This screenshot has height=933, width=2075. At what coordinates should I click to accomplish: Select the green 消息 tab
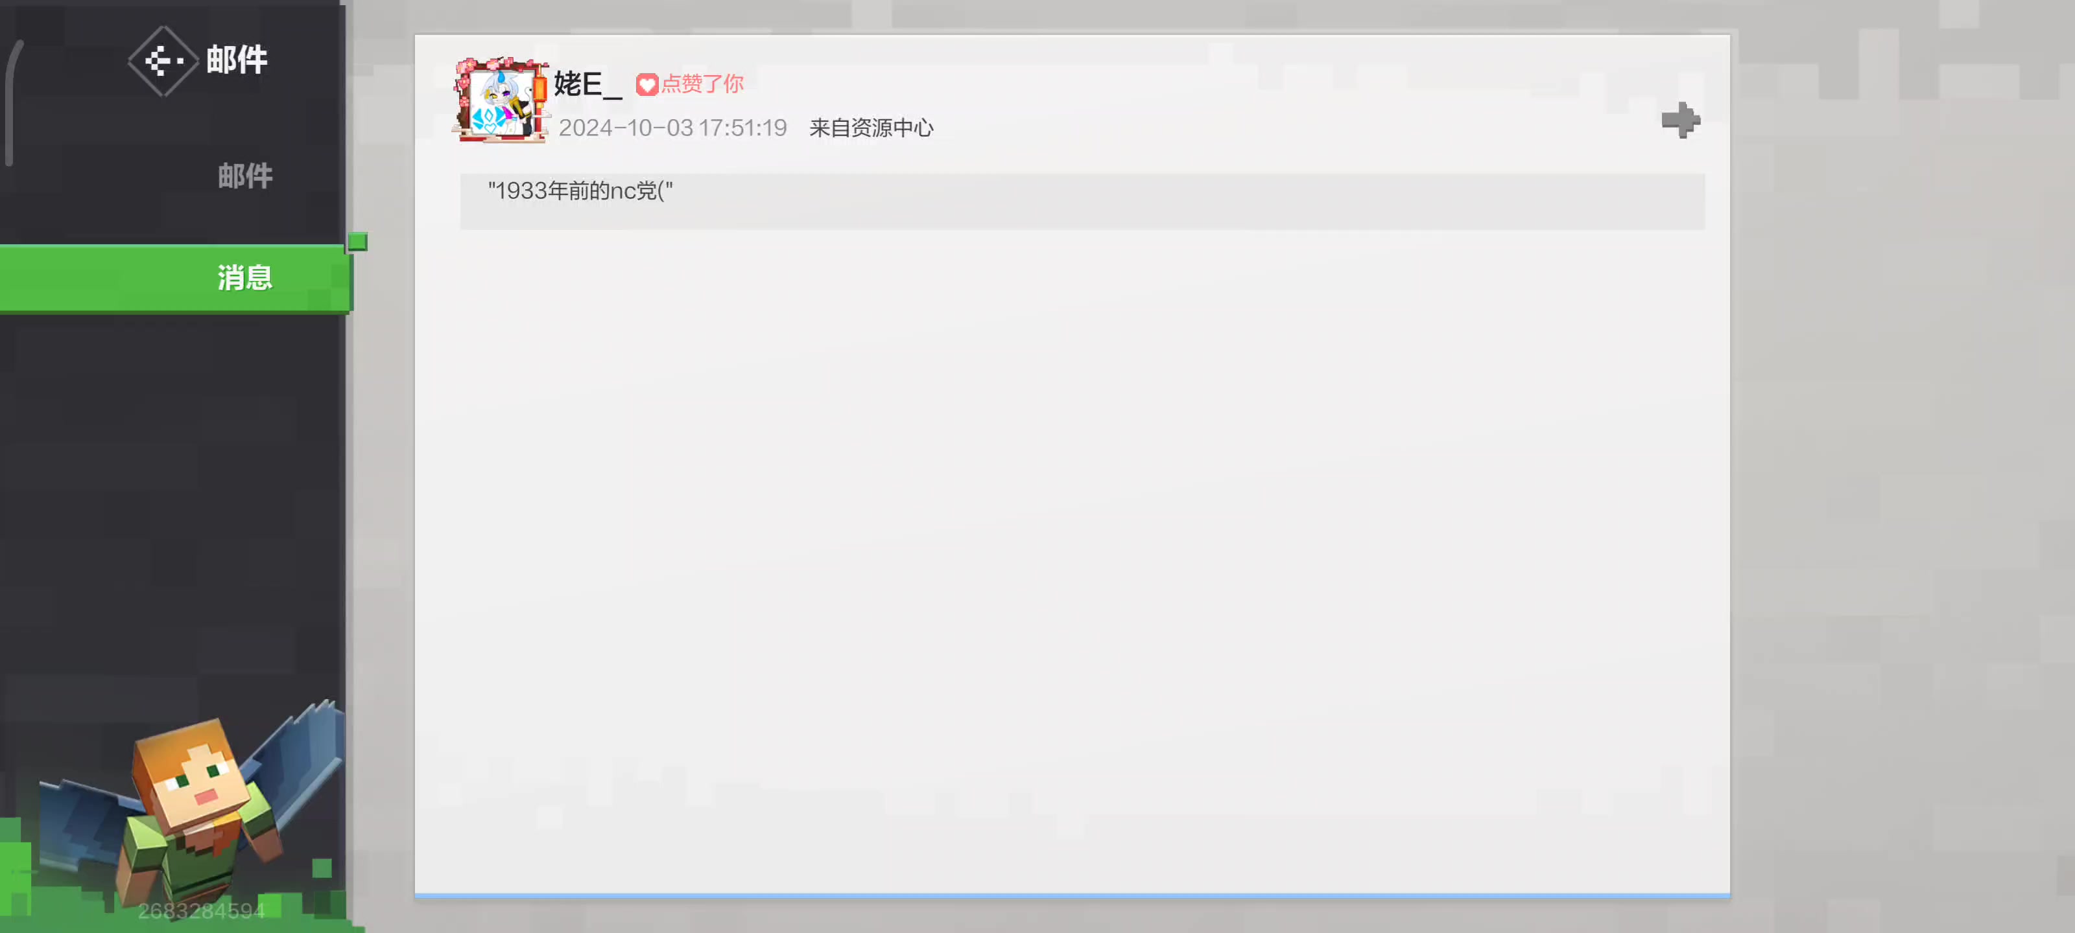coord(245,278)
